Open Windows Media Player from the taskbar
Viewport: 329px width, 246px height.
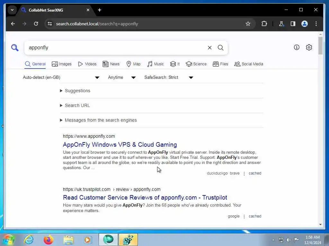click(x=88, y=240)
